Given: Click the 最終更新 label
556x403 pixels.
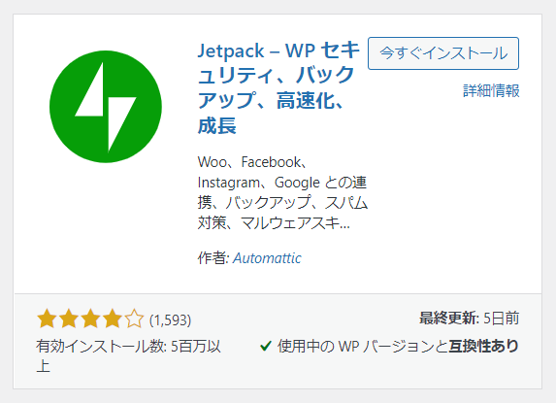Looking at the screenshot, I should tap(448, 318).
